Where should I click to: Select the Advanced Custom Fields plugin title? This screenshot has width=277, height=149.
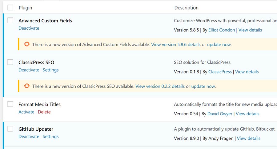click(45, 21)
